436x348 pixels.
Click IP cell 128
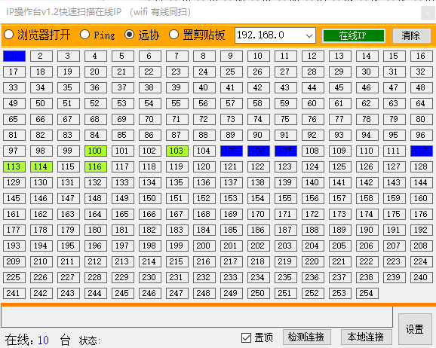pos(422,167)
